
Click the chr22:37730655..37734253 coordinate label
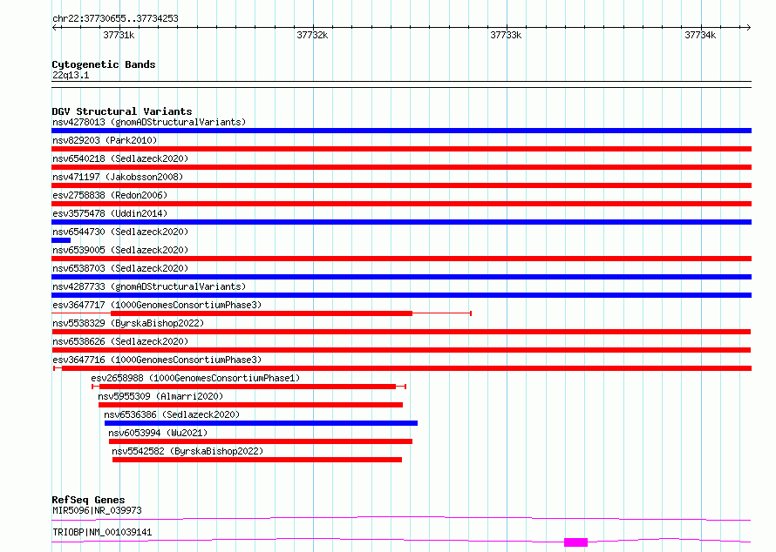click(x=115, y=18)
